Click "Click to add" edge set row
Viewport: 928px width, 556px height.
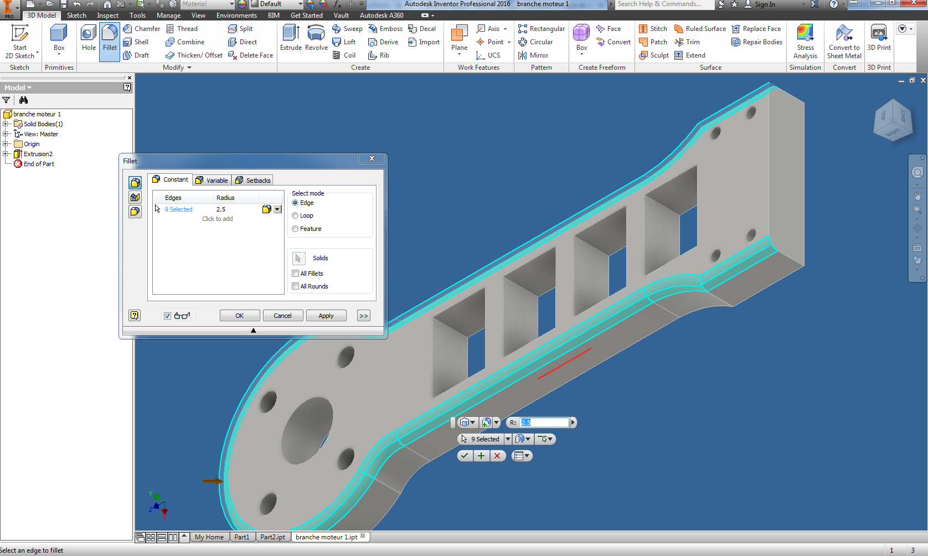pos(218,219)
